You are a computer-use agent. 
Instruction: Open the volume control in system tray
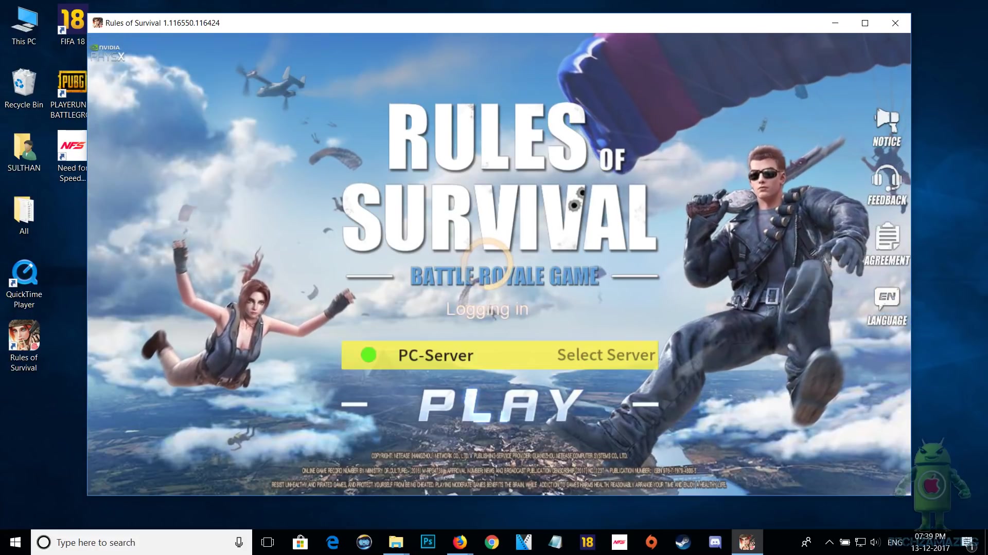click(x=875, y=542)
